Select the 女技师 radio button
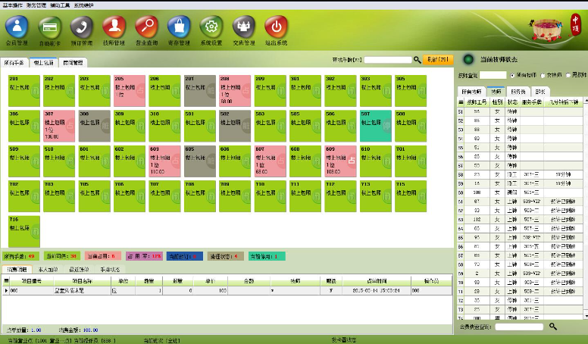The height and width of the screenshot is (344, 588). (x=543, y=76)
